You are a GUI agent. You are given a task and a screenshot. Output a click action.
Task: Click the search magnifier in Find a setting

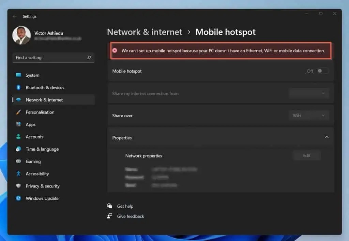pos(89,58)
